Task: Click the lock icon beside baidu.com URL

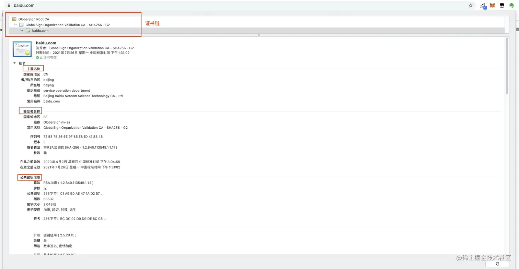Action: 9,5
